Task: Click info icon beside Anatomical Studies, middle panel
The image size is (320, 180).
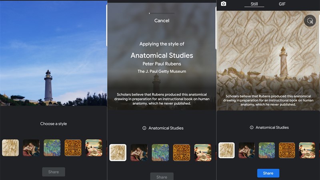Action: pos(144,128)
